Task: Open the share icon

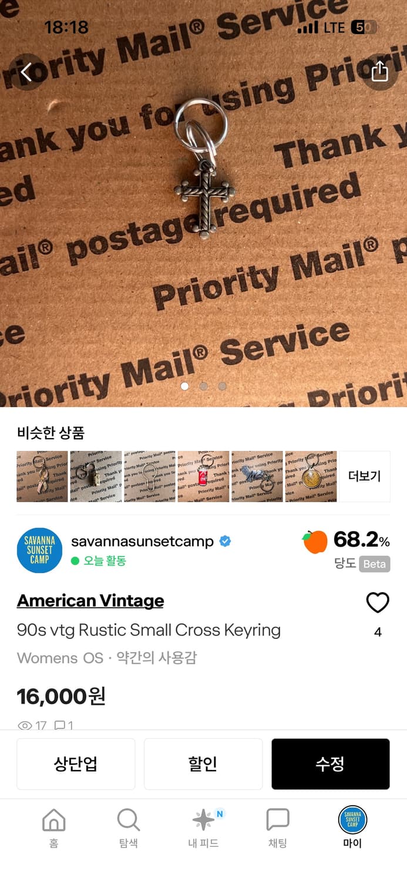Action: click(x=380, y=70)
